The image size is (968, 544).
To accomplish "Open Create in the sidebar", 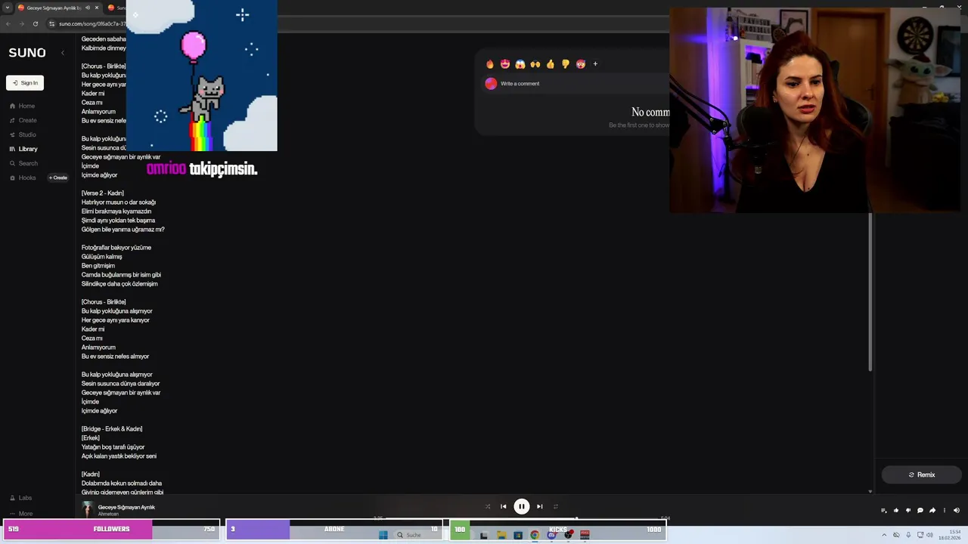I will [23, 120].
